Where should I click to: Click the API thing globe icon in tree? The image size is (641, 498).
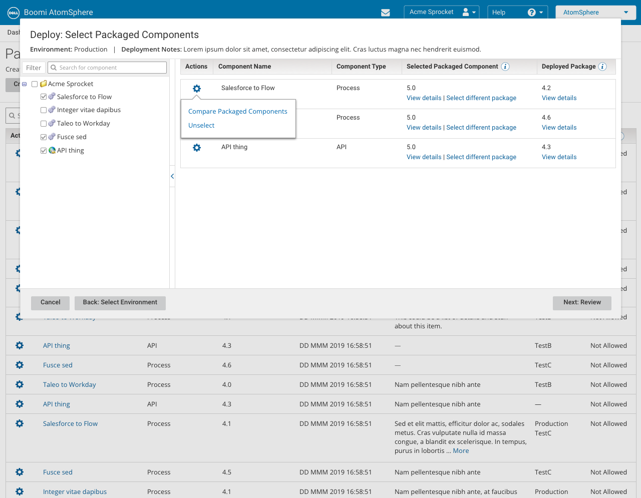coord(52,150)
